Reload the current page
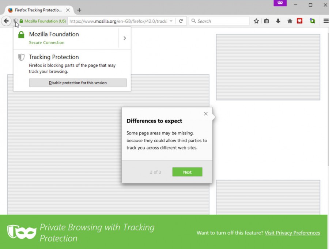The width and height of the screenshot is (329, 249). pos(181,21)
